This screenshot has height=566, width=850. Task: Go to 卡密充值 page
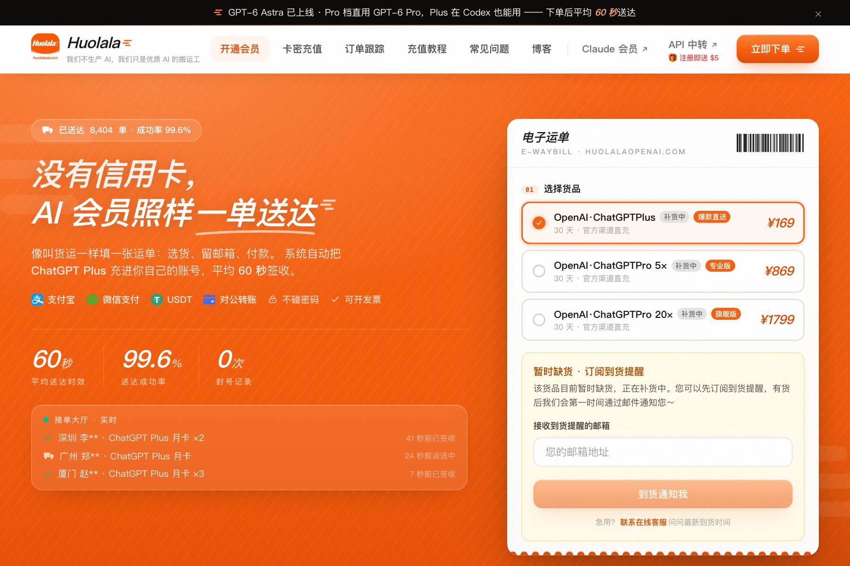(x=302, y=49)
